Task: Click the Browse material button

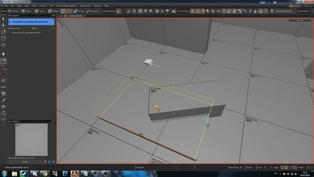Action: (x=25, y=162)
